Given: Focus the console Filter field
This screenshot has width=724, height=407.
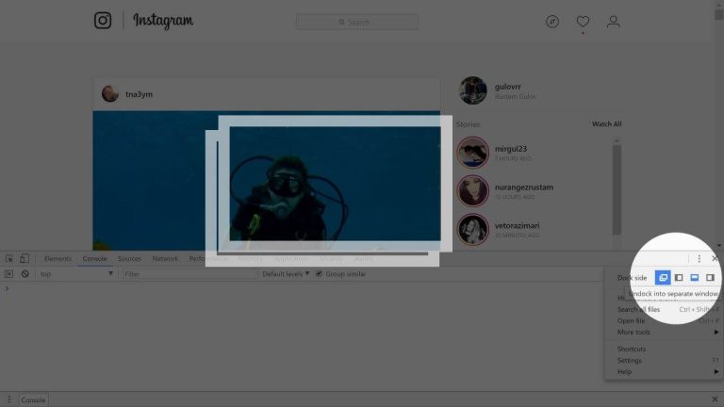Looking at the screenshot, I should pos(189,274).
